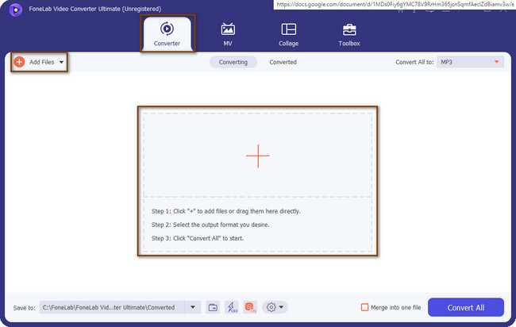This screenshot has width=516, height=327.
Task: Show the Converting list
Action: (x=233, y=62)
